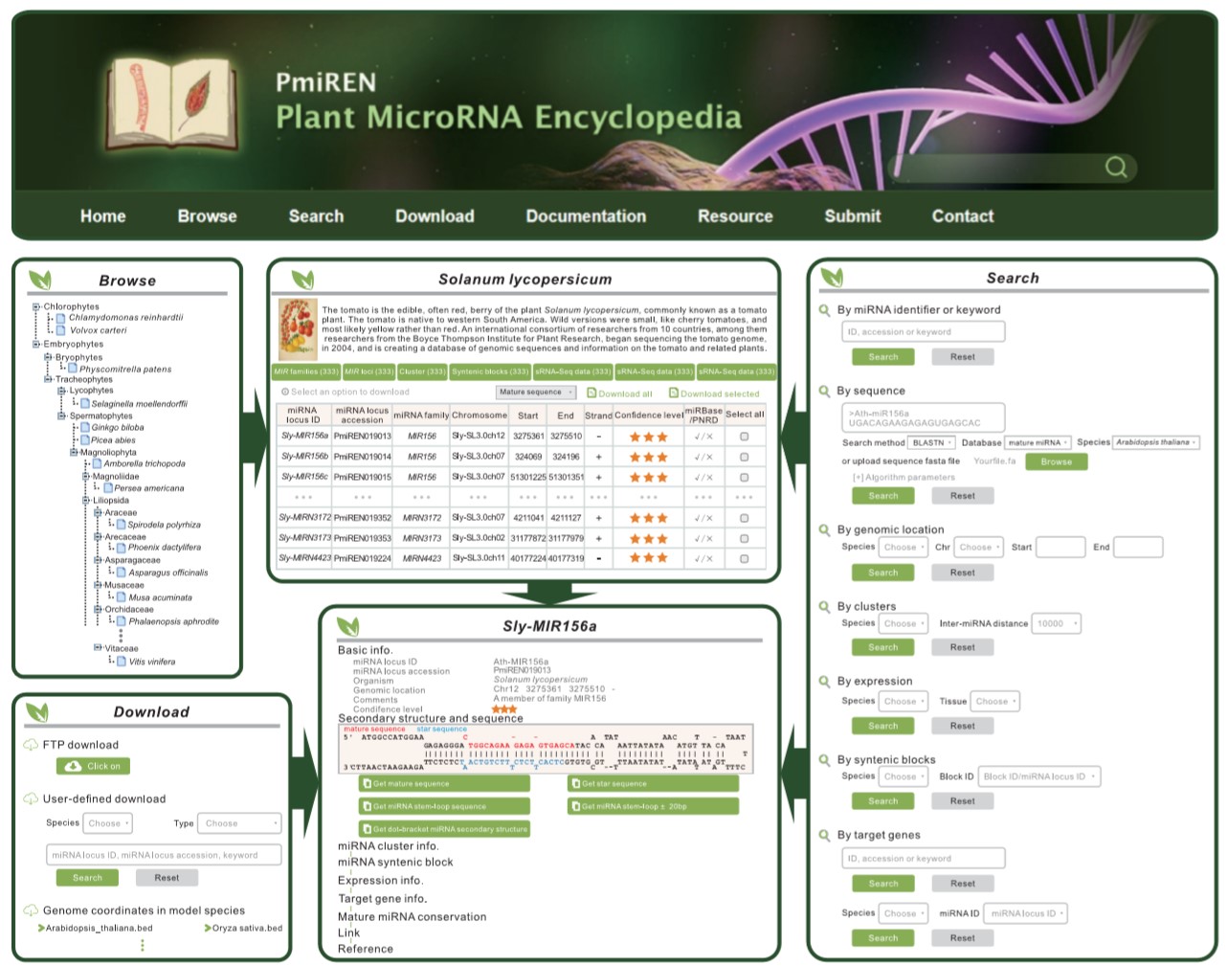1228x966 pixels.
Task: Click the magnifier icon in header search bar
Action: point(1115,167)
